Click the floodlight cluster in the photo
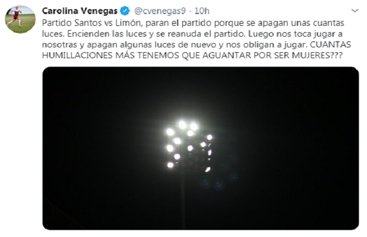 [x=189, y=146]
